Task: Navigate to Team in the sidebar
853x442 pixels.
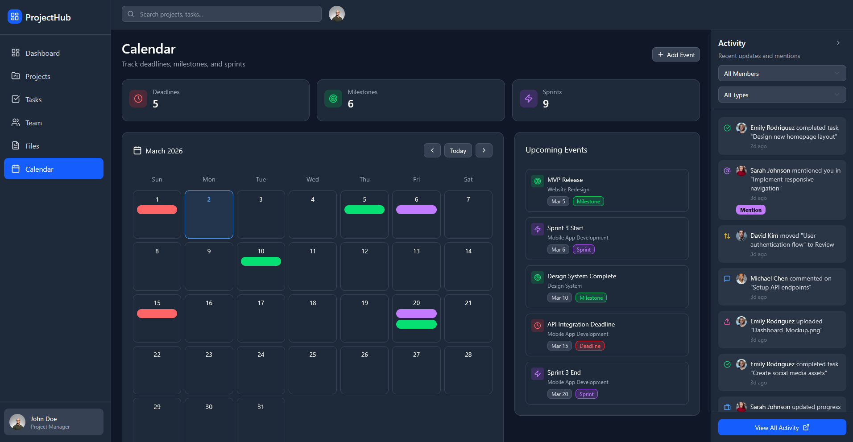Action: 33,123
